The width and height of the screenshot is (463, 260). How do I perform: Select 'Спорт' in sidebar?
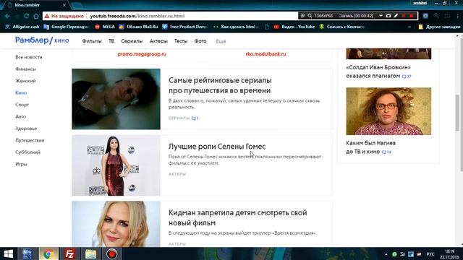coord(22,104)
